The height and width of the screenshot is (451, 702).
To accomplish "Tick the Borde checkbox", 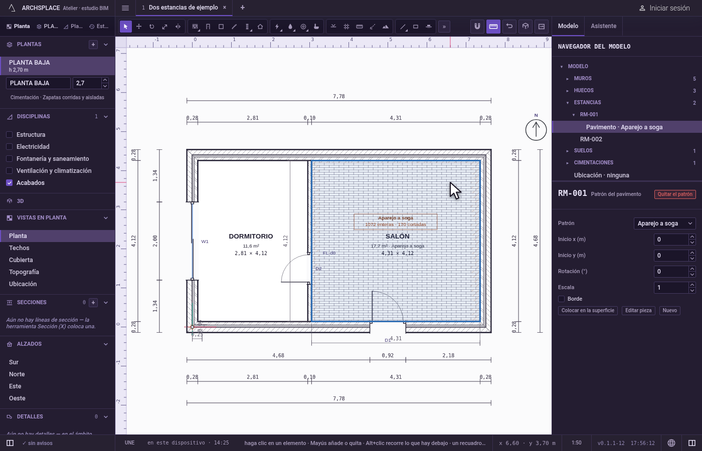I will pos(561,299).
